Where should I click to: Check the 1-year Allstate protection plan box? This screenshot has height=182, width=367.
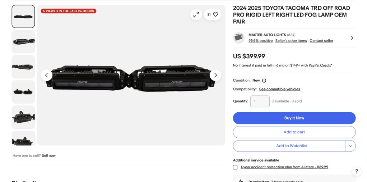click(x=235, y=167)
